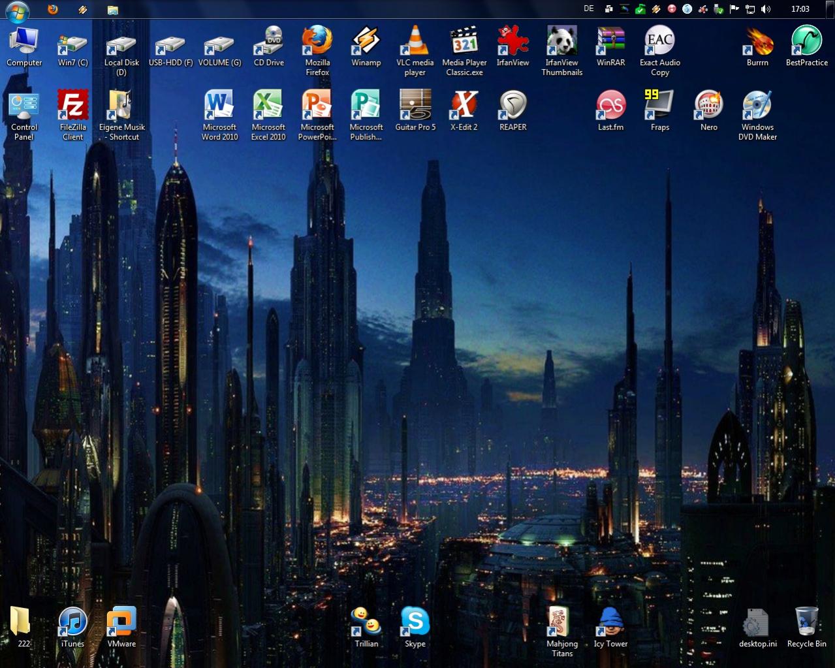Open the volume speaker tray icon

coord(766,9)
